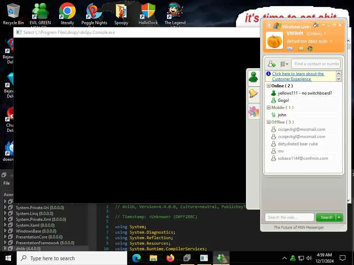Click the Search the web field
The height and width of the screenshot is (265, 354).
pyautogui.click(x=289, y=217)
